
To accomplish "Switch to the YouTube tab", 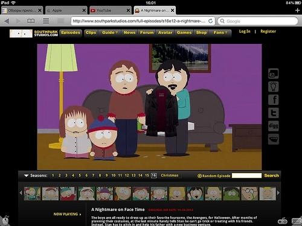I will [110, 10].
